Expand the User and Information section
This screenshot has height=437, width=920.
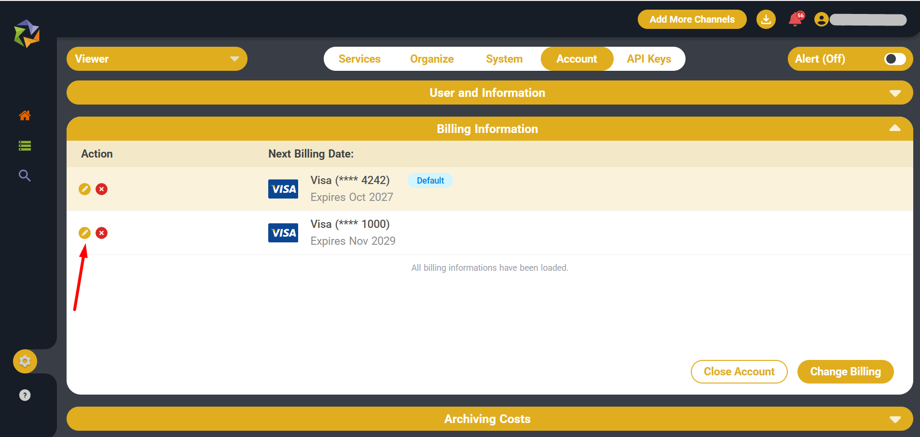tap(490, 93)
